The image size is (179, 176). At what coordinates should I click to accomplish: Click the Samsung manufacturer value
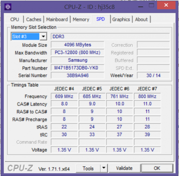[x=78, y=60]
